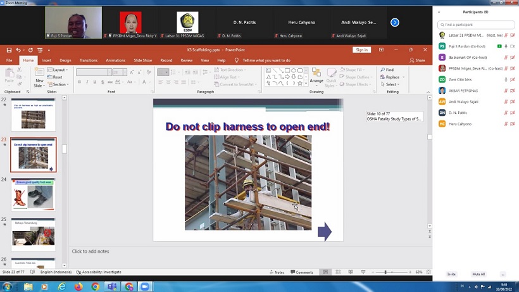Switch to the Design tab
Screen dimensions: 519x292
point(65,60)
